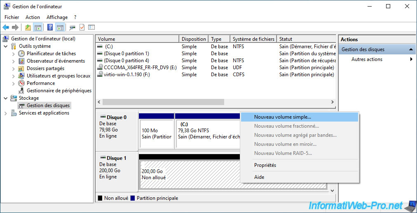Expand the Dossiers partagés node
This screenshot has width=417, height=213.
point(14,69)
